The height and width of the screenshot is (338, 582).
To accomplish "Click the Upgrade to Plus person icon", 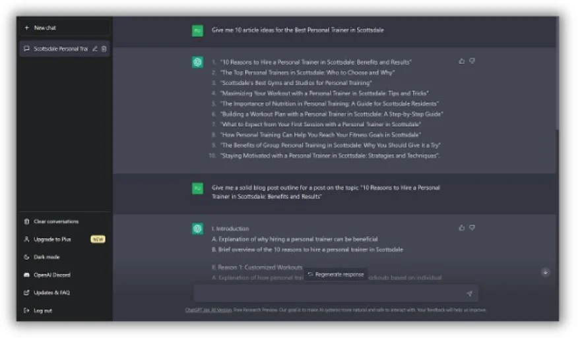I will point(26,239).
